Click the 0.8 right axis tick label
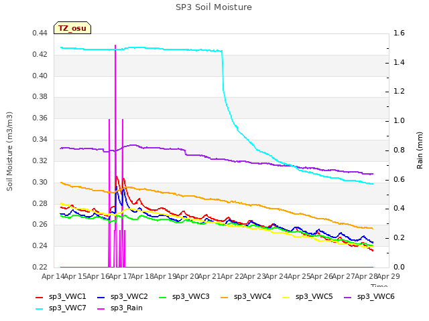 point(399,150)
